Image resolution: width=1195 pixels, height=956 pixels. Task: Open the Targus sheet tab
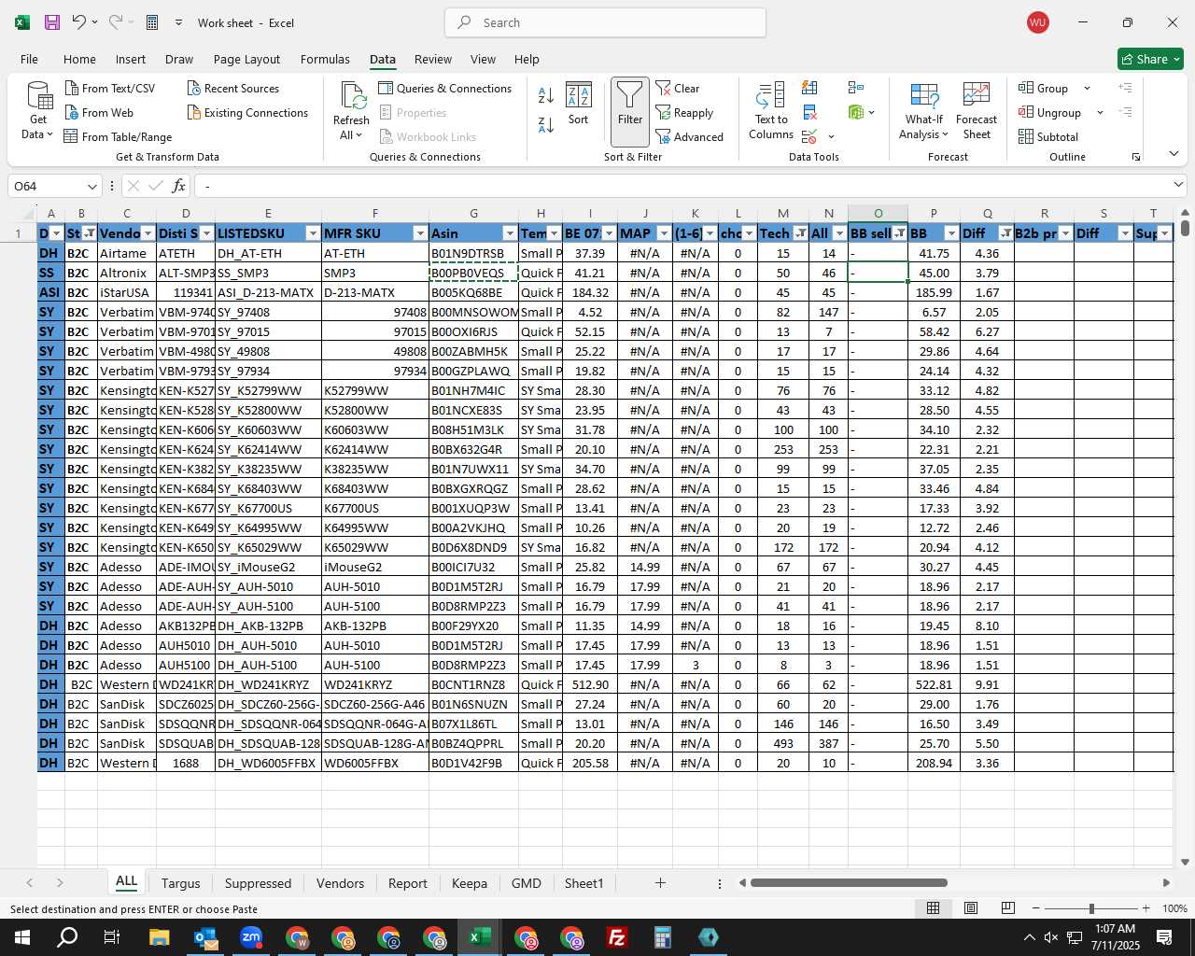tap(180, 883)
